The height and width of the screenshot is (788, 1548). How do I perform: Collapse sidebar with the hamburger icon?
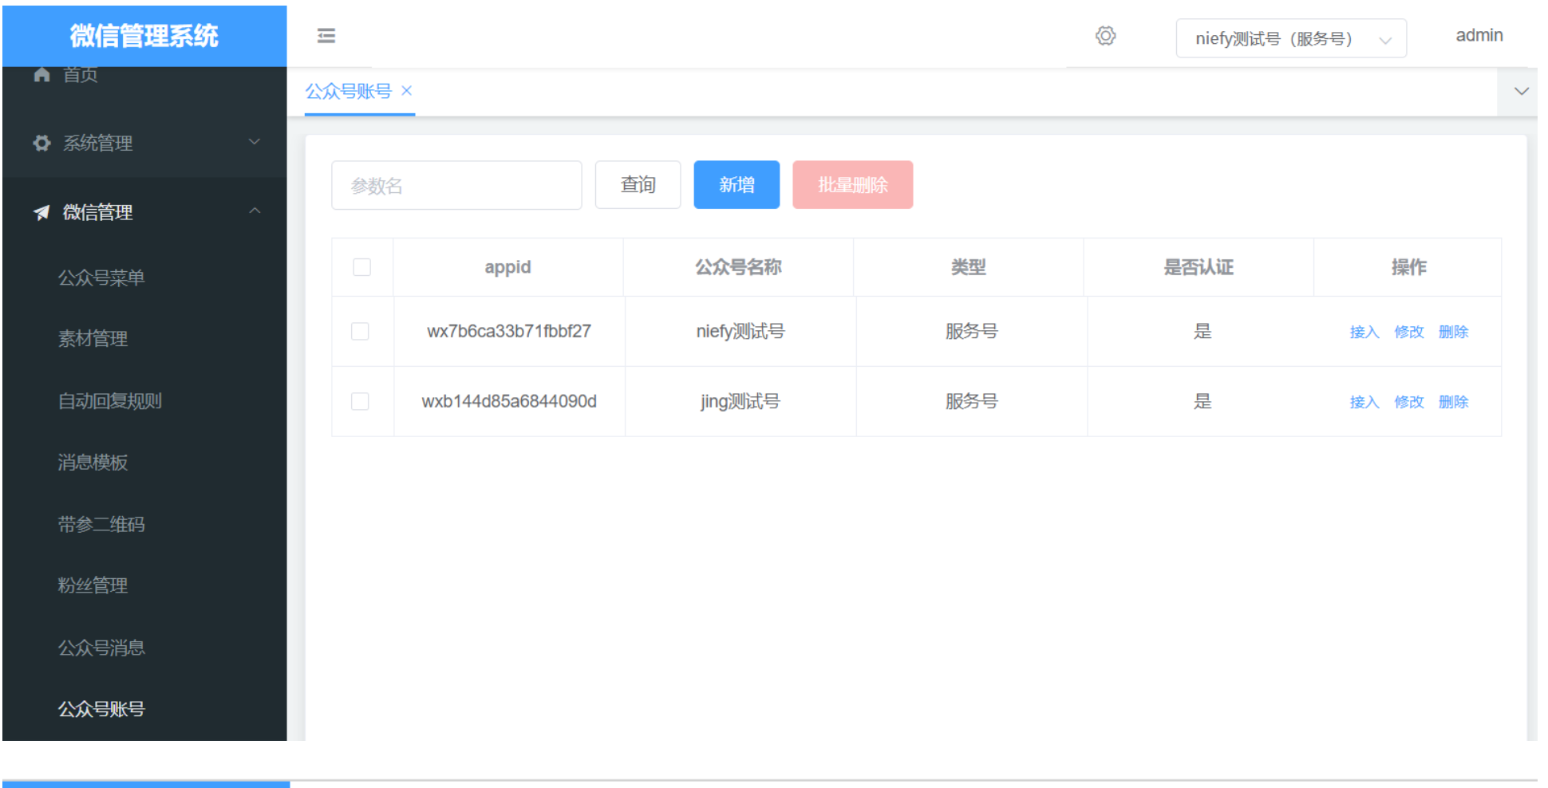[x=326, y=36]
